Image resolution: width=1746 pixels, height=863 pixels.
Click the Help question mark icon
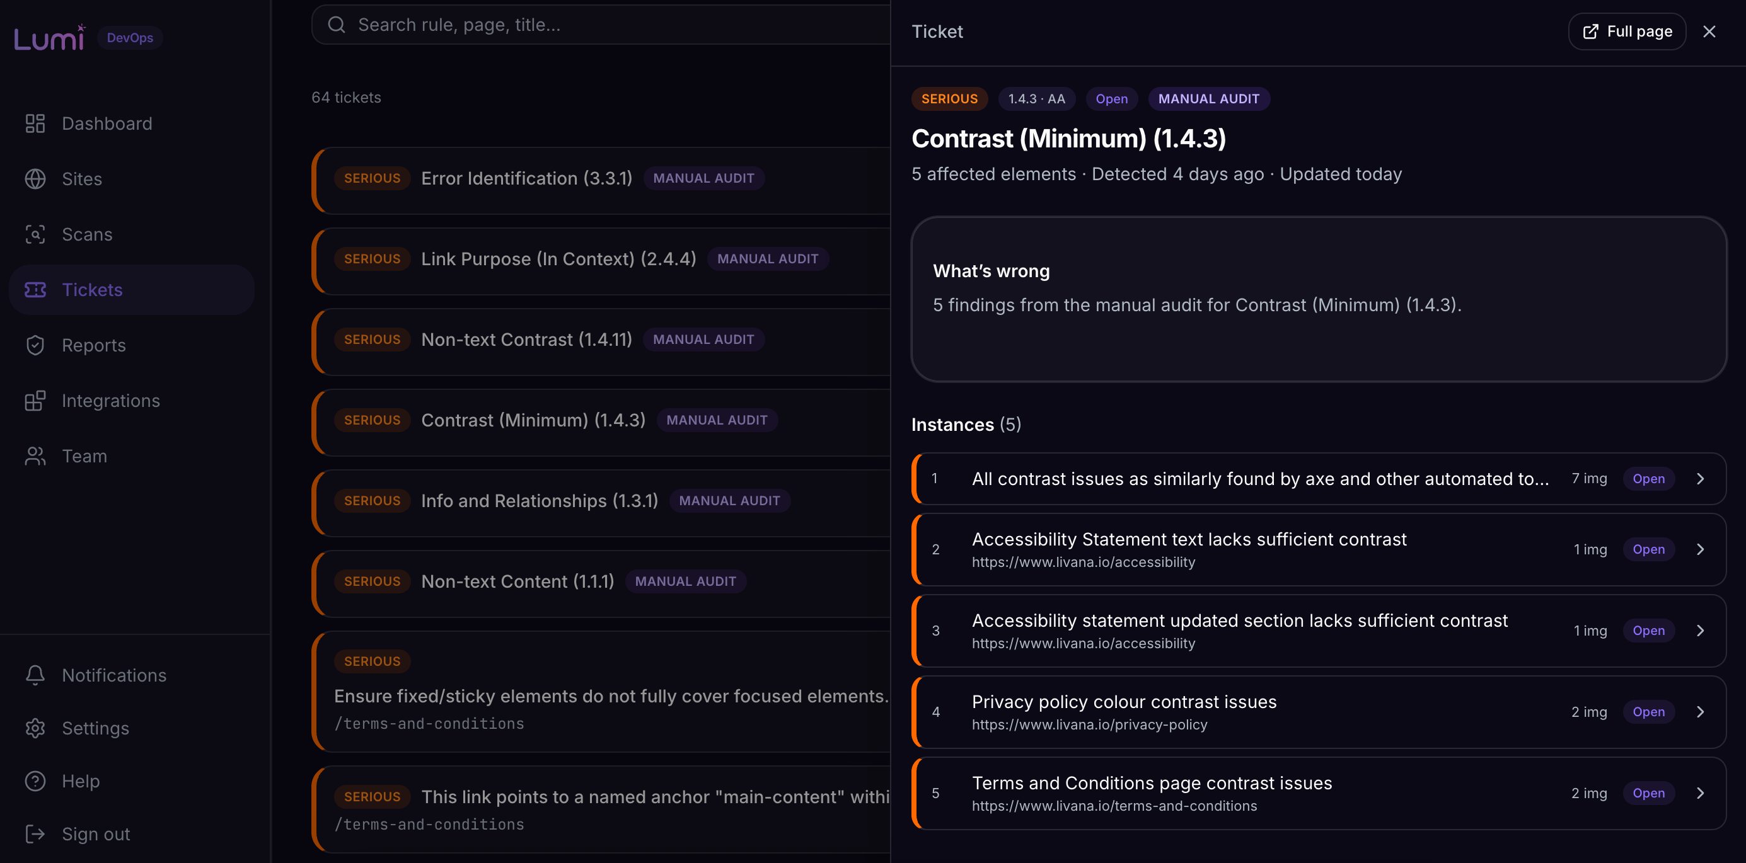pos(35,781)
